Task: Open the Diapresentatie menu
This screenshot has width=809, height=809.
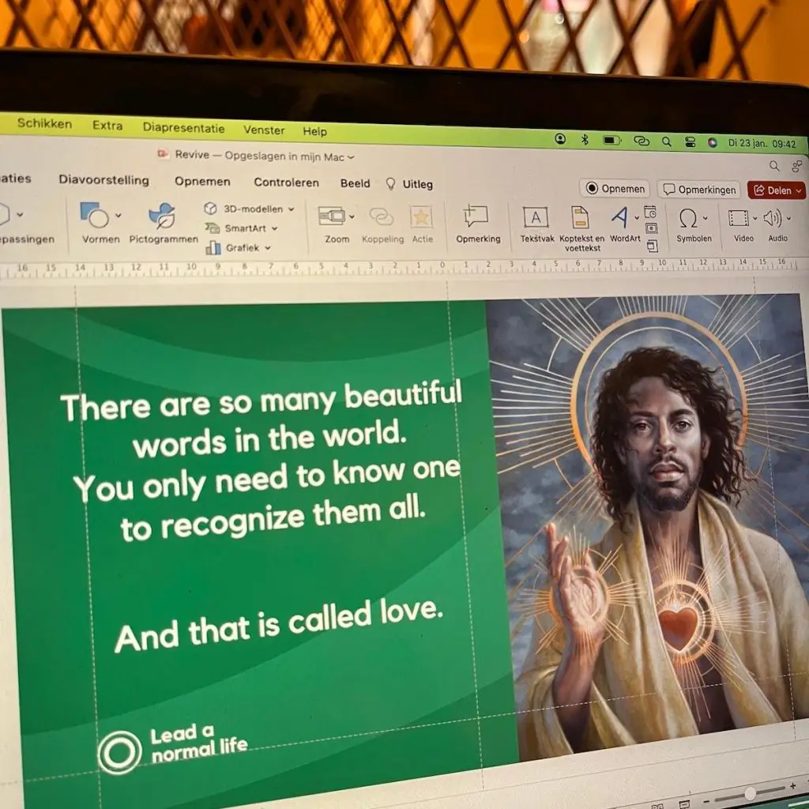Action: point(183,128)
